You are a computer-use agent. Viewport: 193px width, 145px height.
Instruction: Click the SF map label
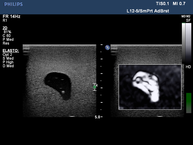[x=188, y=20]
